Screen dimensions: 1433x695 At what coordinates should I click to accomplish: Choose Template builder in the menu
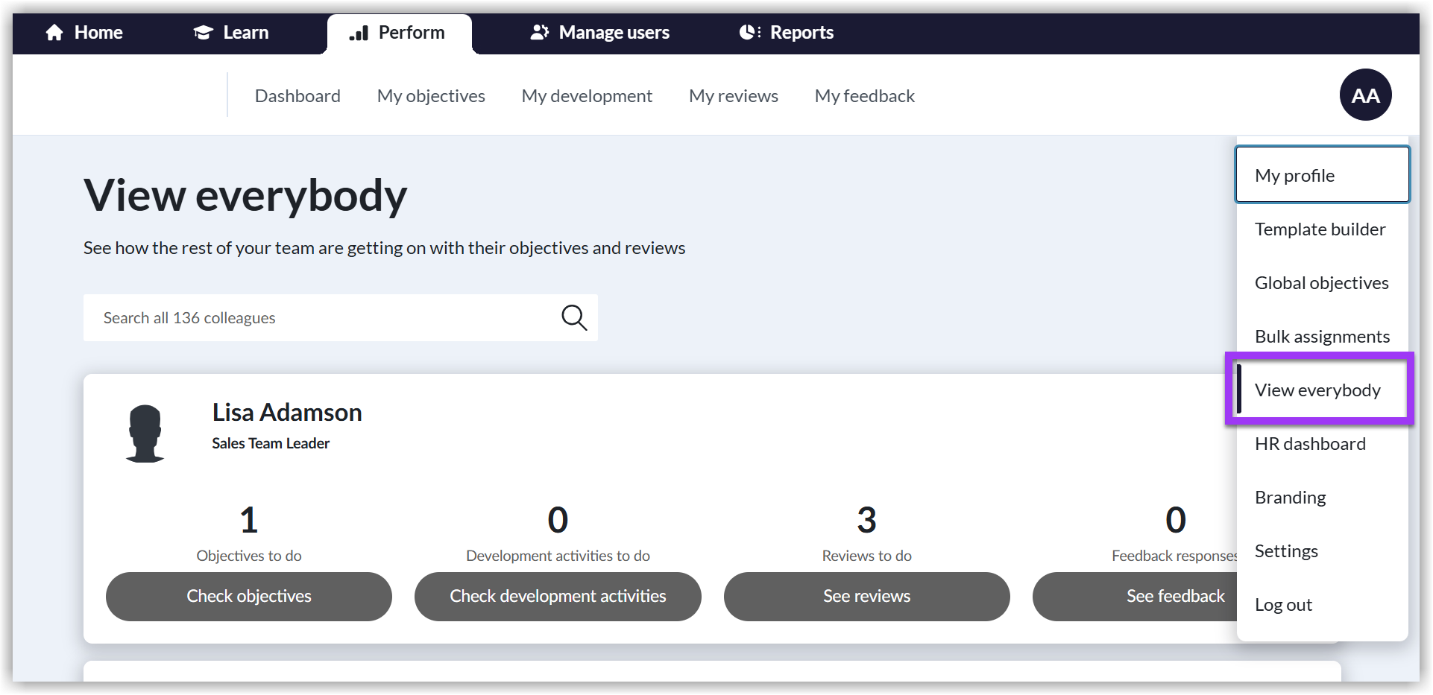pyautogui.click(x=1320, y=229)
